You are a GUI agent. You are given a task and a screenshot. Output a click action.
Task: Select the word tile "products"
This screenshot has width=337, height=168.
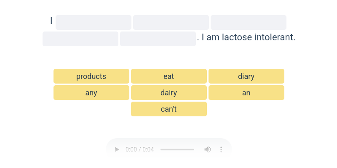point(91,76)
